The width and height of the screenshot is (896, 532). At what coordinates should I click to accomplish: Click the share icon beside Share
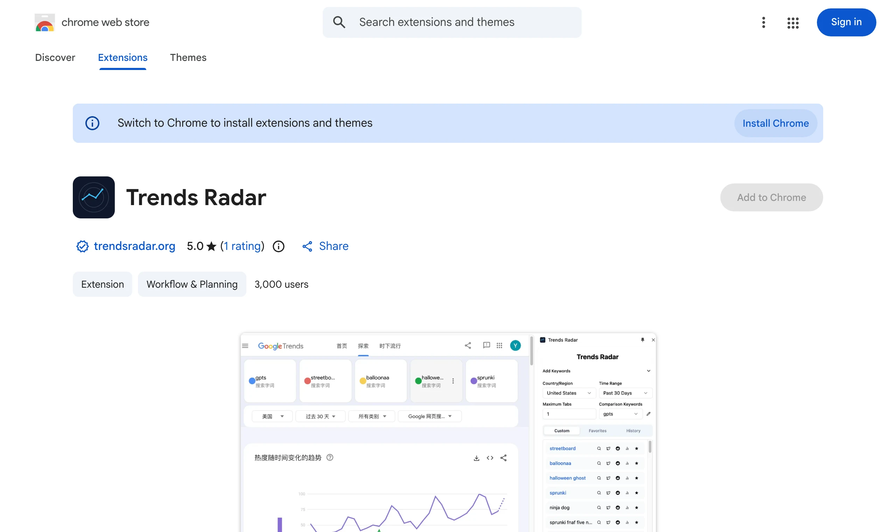click(307, 246)
